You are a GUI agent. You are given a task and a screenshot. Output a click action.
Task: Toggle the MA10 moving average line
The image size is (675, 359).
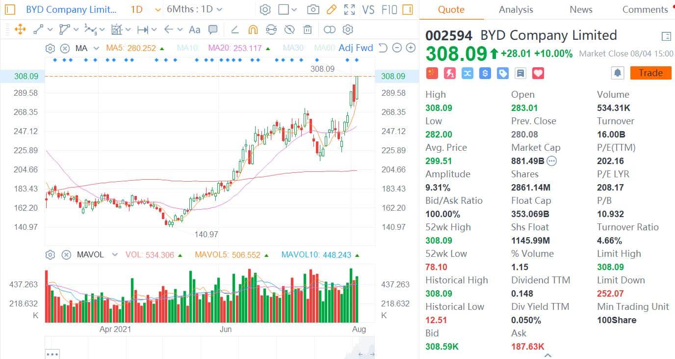(187, 48)
